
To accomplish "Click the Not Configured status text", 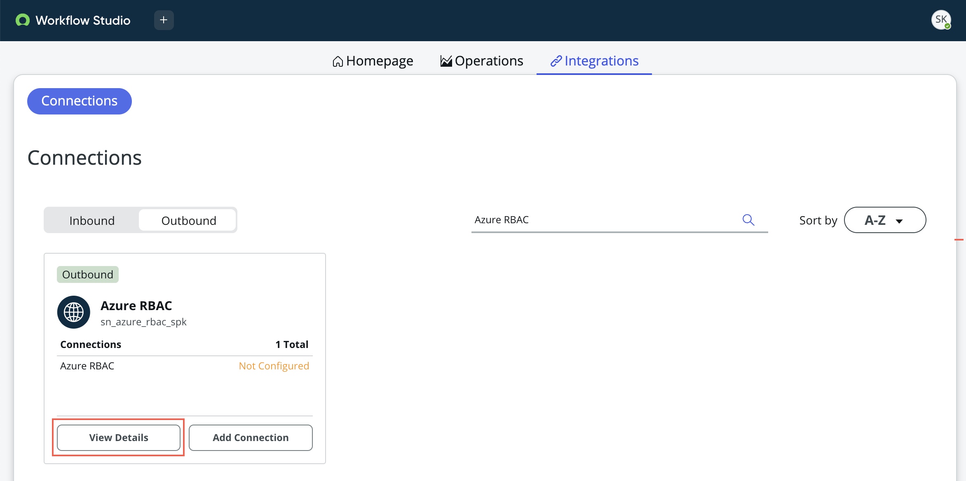I will tap(274, 366).
